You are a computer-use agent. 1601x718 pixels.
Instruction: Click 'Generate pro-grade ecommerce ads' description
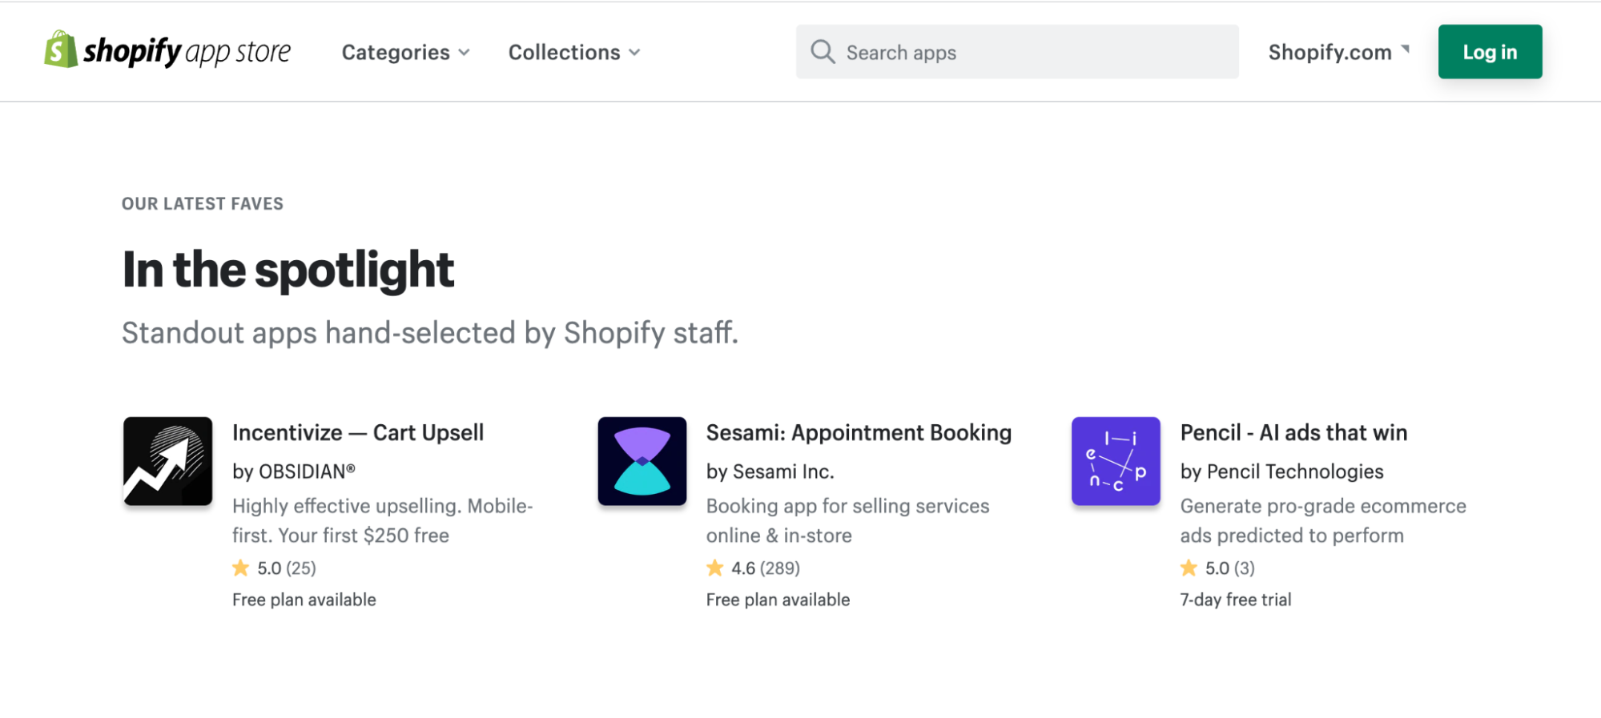[x=1323, y=520]
